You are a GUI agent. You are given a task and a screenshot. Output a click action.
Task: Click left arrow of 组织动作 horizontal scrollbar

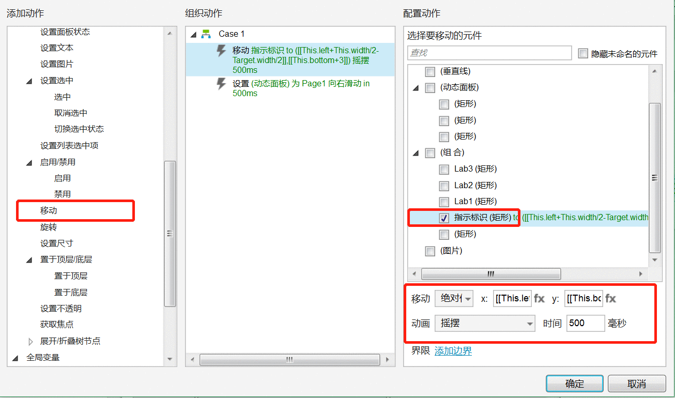pos(193,359)
